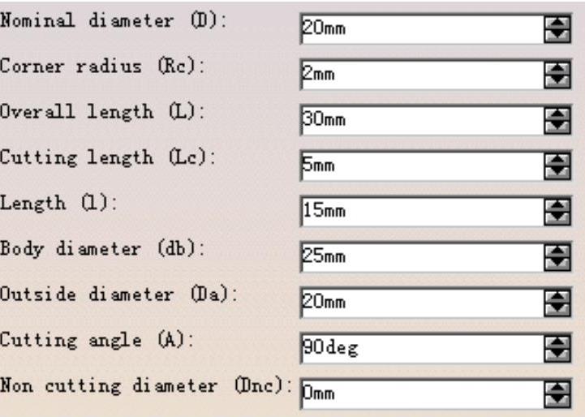The width and height of the screenshot is (585, 417).
Task: Decrement Body diameter with the down arrow
Action: [557, 263]
